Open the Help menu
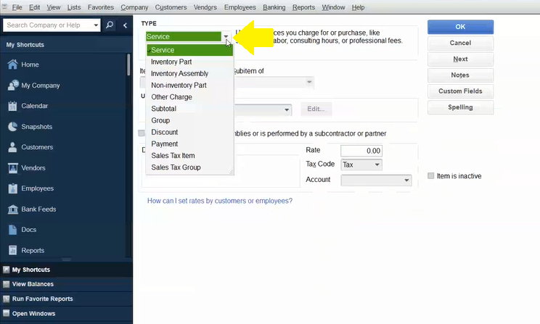The width and height of the screenshot is (540, 324). [x=358, y=7]
